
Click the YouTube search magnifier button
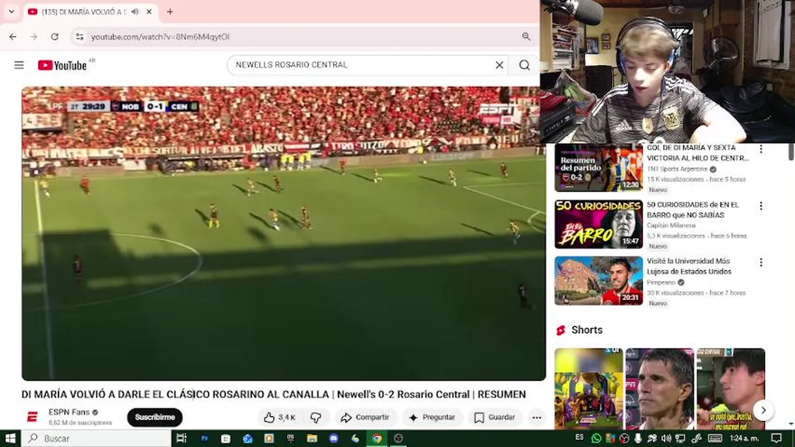click(524, 65)
